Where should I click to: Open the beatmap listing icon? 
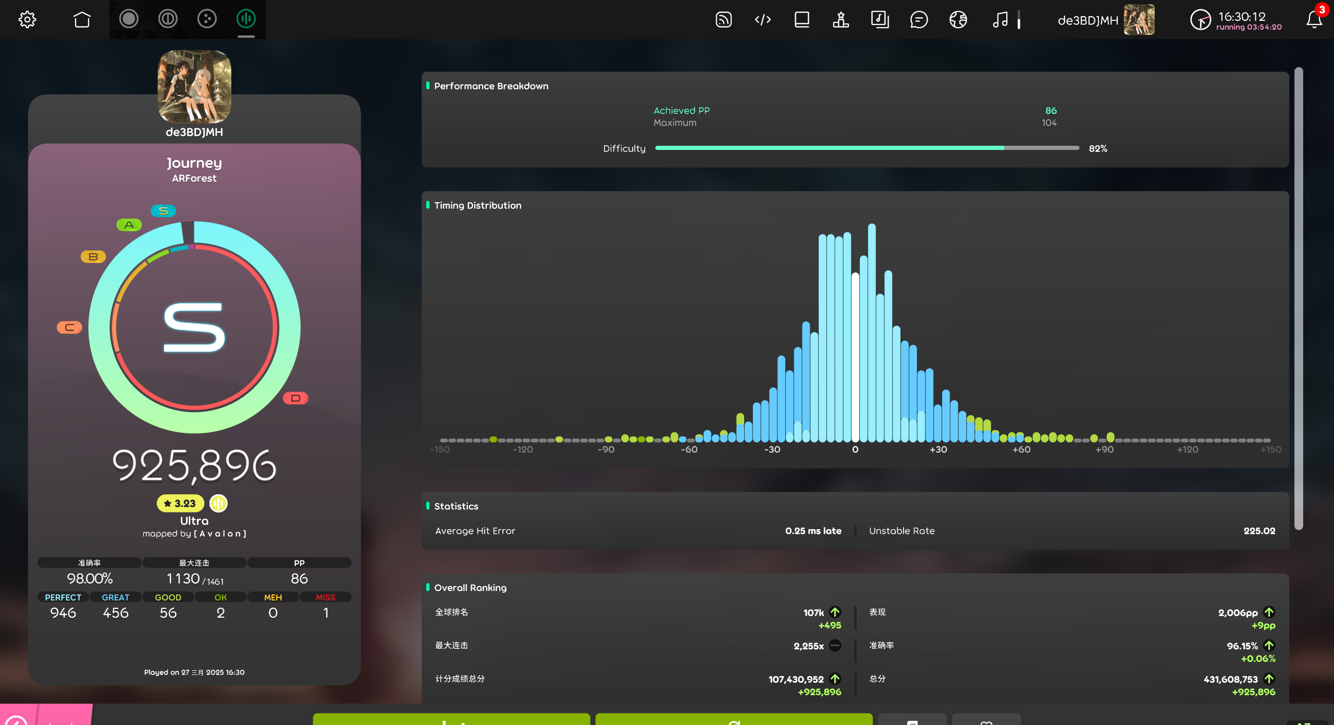click(x=880, y=20)
